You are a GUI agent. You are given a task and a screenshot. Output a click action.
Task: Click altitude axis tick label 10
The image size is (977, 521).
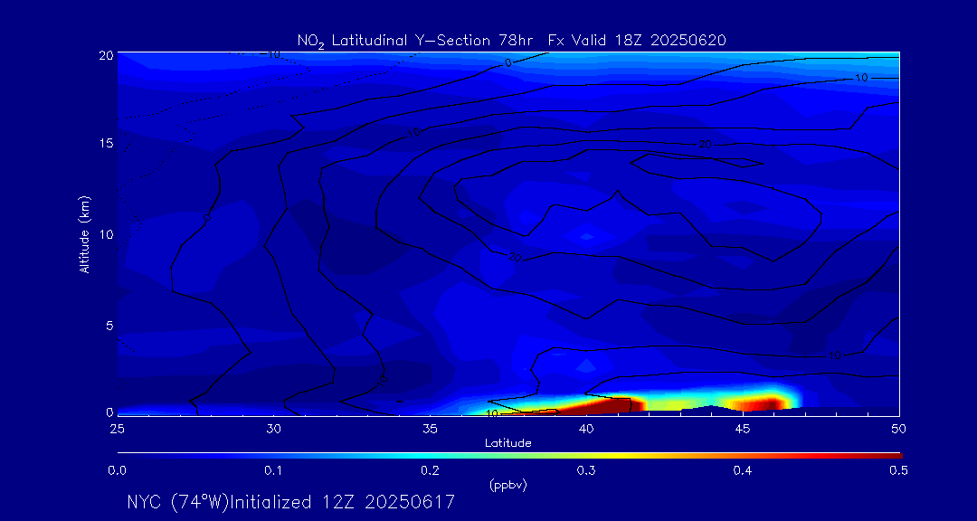click(106, 234)
